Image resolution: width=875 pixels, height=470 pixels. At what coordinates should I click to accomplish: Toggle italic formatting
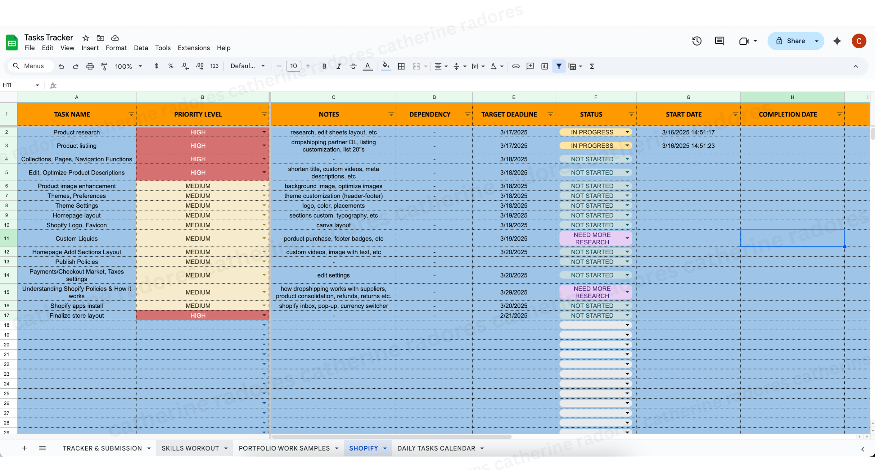(x=338, y=66)
